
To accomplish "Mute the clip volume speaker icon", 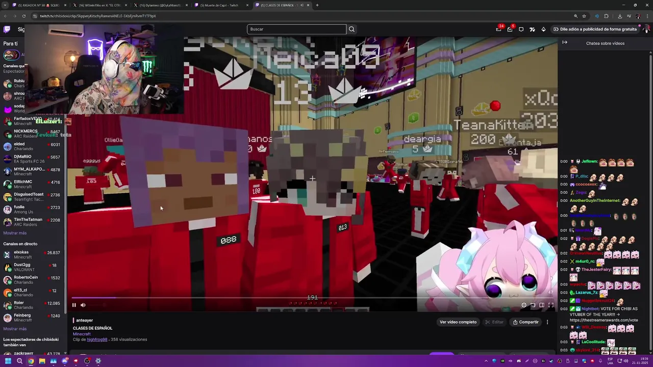I will (83, 305).
